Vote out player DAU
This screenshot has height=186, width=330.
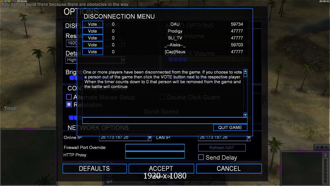tap(93, 24)
